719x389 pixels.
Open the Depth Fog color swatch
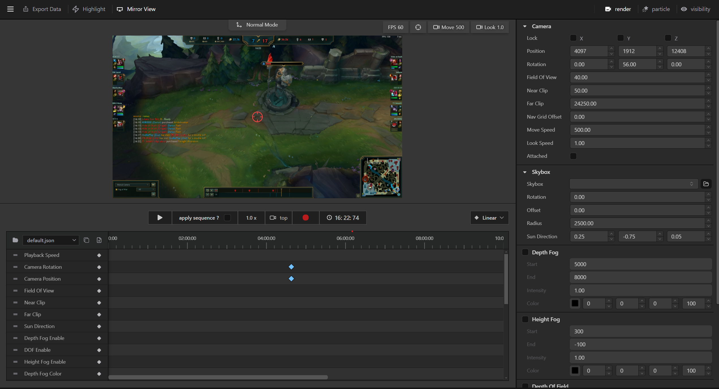tap(575, 303)
